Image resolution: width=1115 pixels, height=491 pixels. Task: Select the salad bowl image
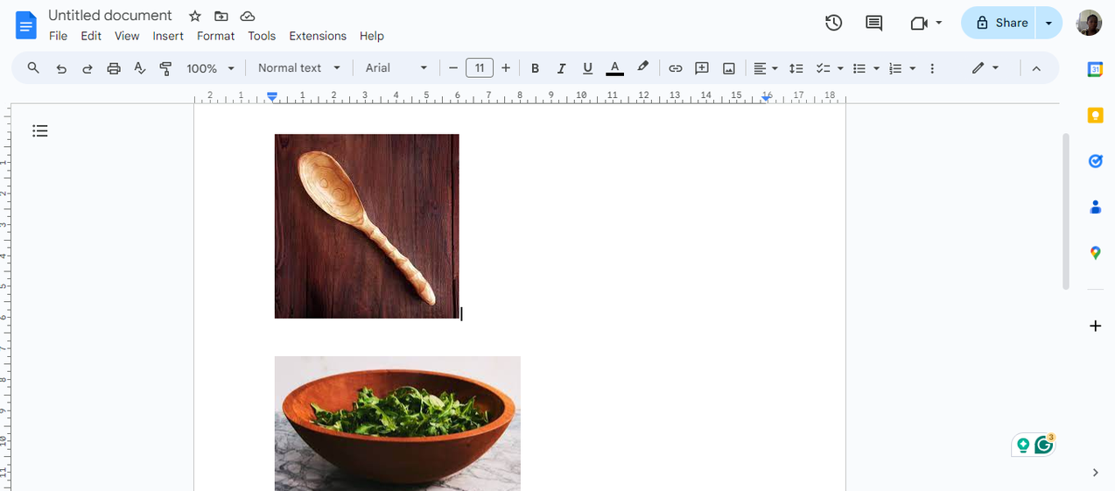click(397, 424)
